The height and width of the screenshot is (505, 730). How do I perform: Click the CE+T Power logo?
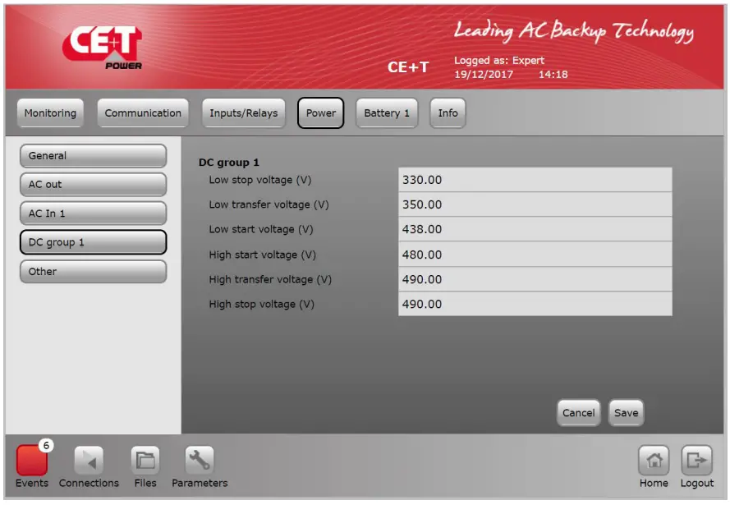coord(103,48)
